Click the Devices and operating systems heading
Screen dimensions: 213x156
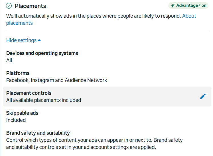[x=42, y=53]
